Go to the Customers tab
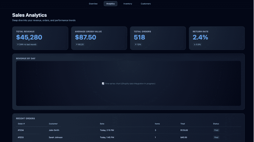This screenshot has width=254, height=142. pos(146,4)
